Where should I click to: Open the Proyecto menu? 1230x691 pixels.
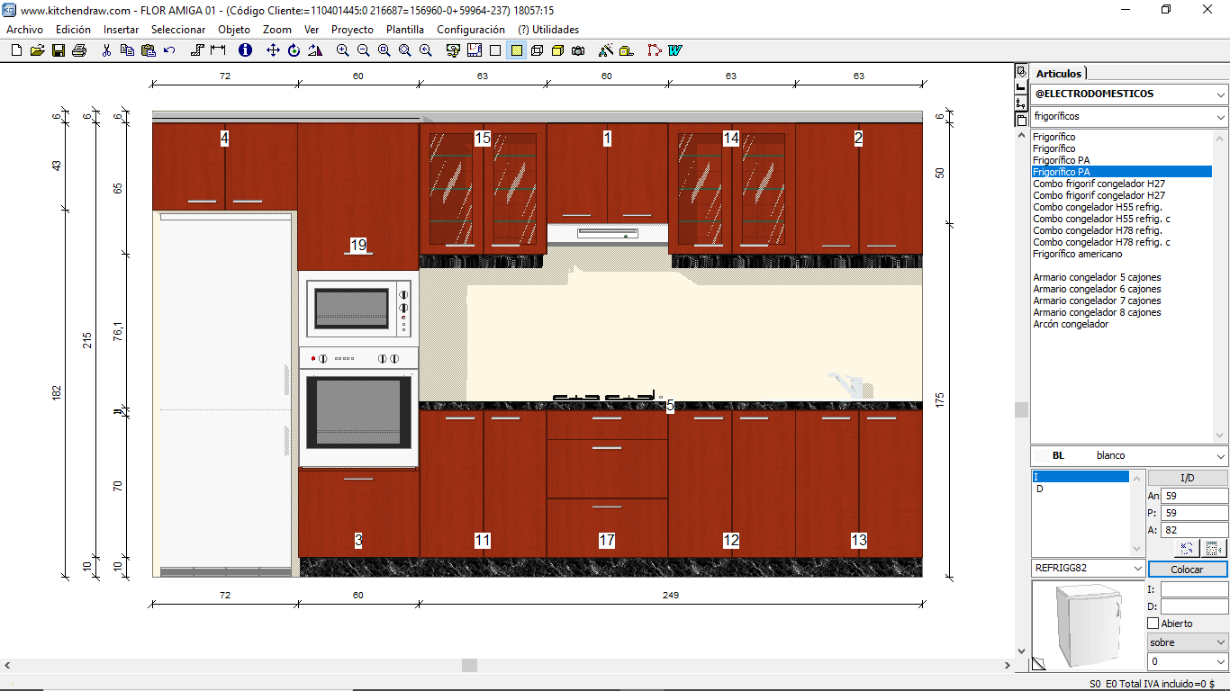[352, 30]
